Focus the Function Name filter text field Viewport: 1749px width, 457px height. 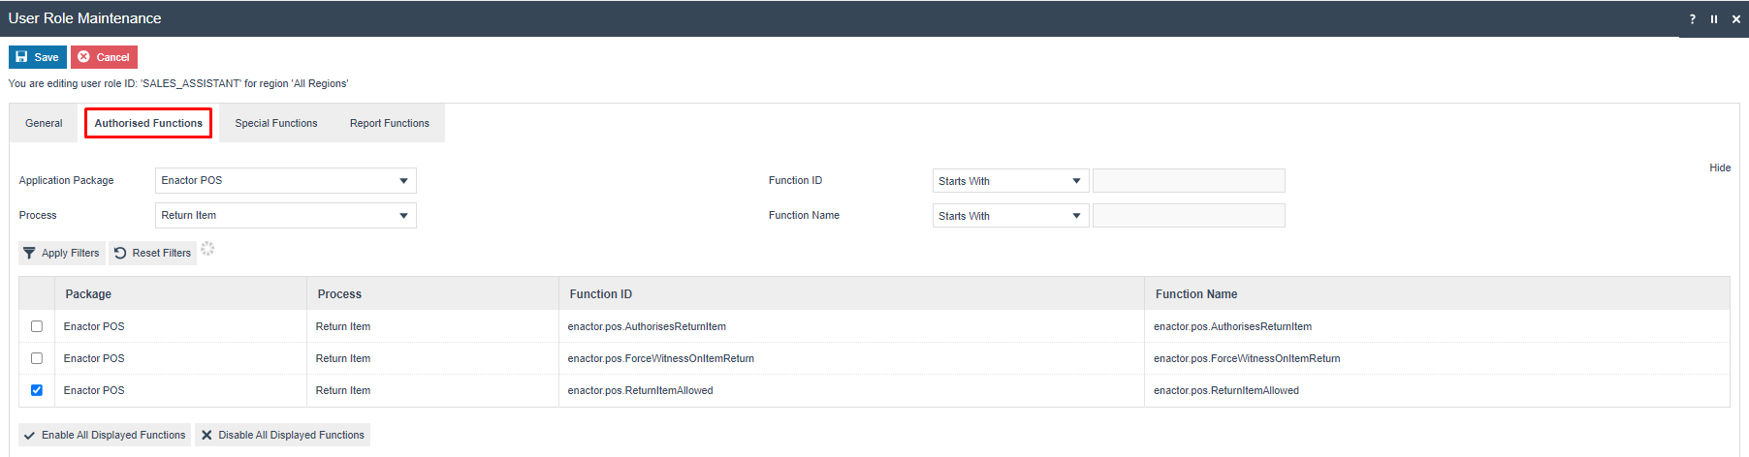pyautogui.click(x=1189, y=216)
